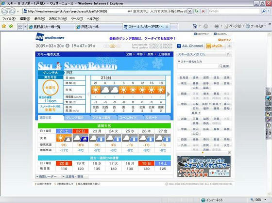This screenshot has height=203, width=272.
Task: Expand the search provider dropdown arrow
Action: [269, 11]
